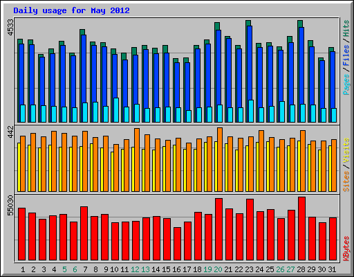
Task: Select weekend day 27 on the x-axis
Action: (x=290, y=269)
